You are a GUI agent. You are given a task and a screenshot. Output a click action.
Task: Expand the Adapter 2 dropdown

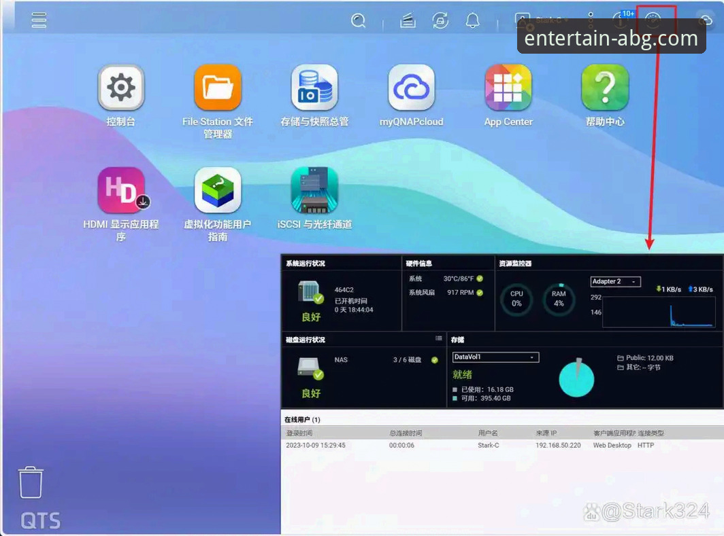(616, 282)
